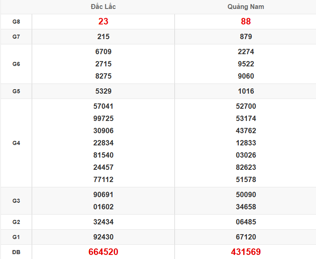
Task: Click the G6 number 9522
Action: tap(246, 64)
